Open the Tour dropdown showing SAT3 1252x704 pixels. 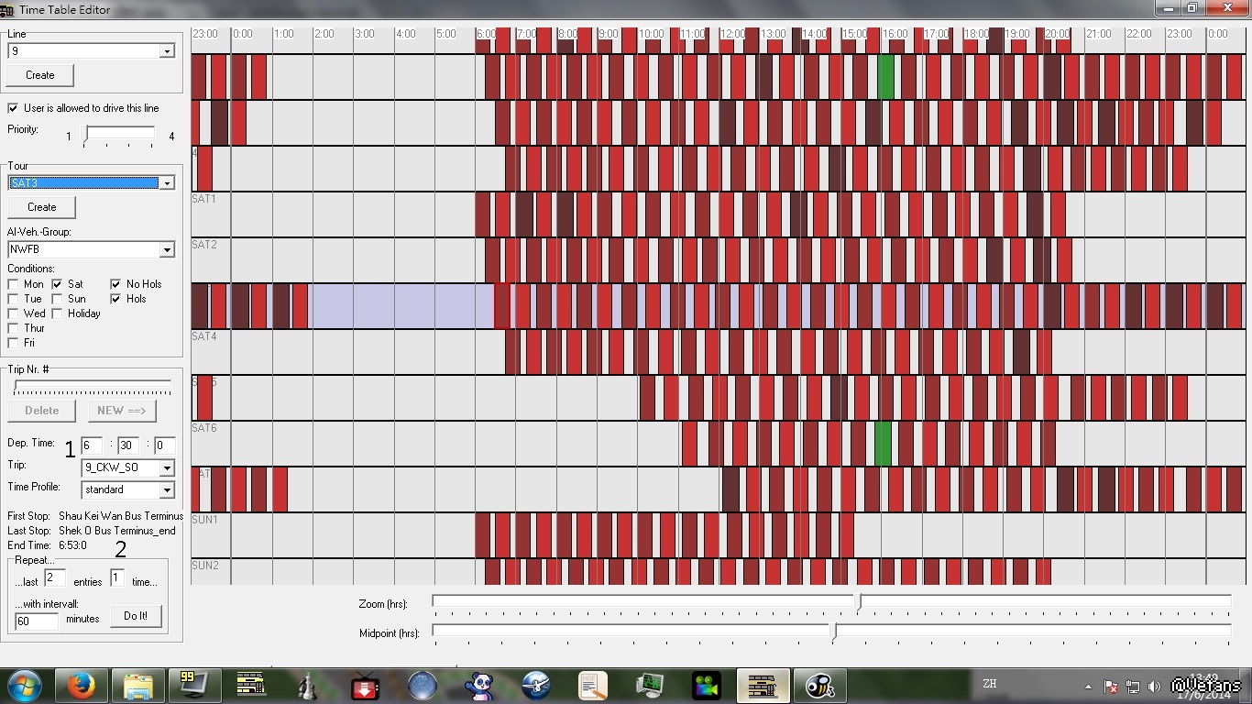167,183
